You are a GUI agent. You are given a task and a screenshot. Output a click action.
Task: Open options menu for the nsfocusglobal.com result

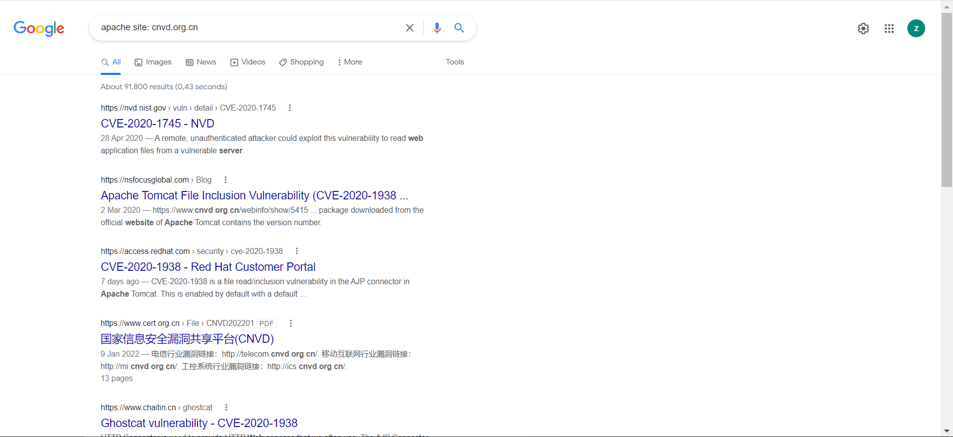pos(225,180)
